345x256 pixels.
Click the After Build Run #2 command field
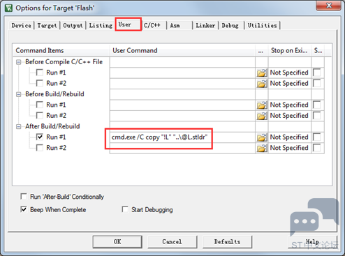(x=182, y=148)
